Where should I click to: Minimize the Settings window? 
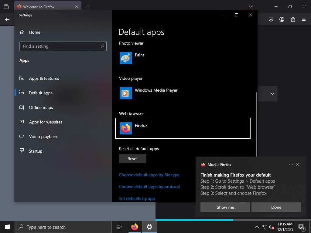(223, 15)
